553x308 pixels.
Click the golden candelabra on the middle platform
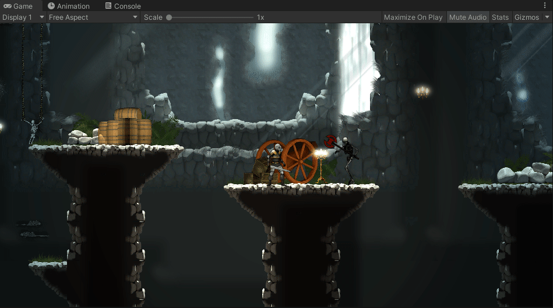pos(321,166)
